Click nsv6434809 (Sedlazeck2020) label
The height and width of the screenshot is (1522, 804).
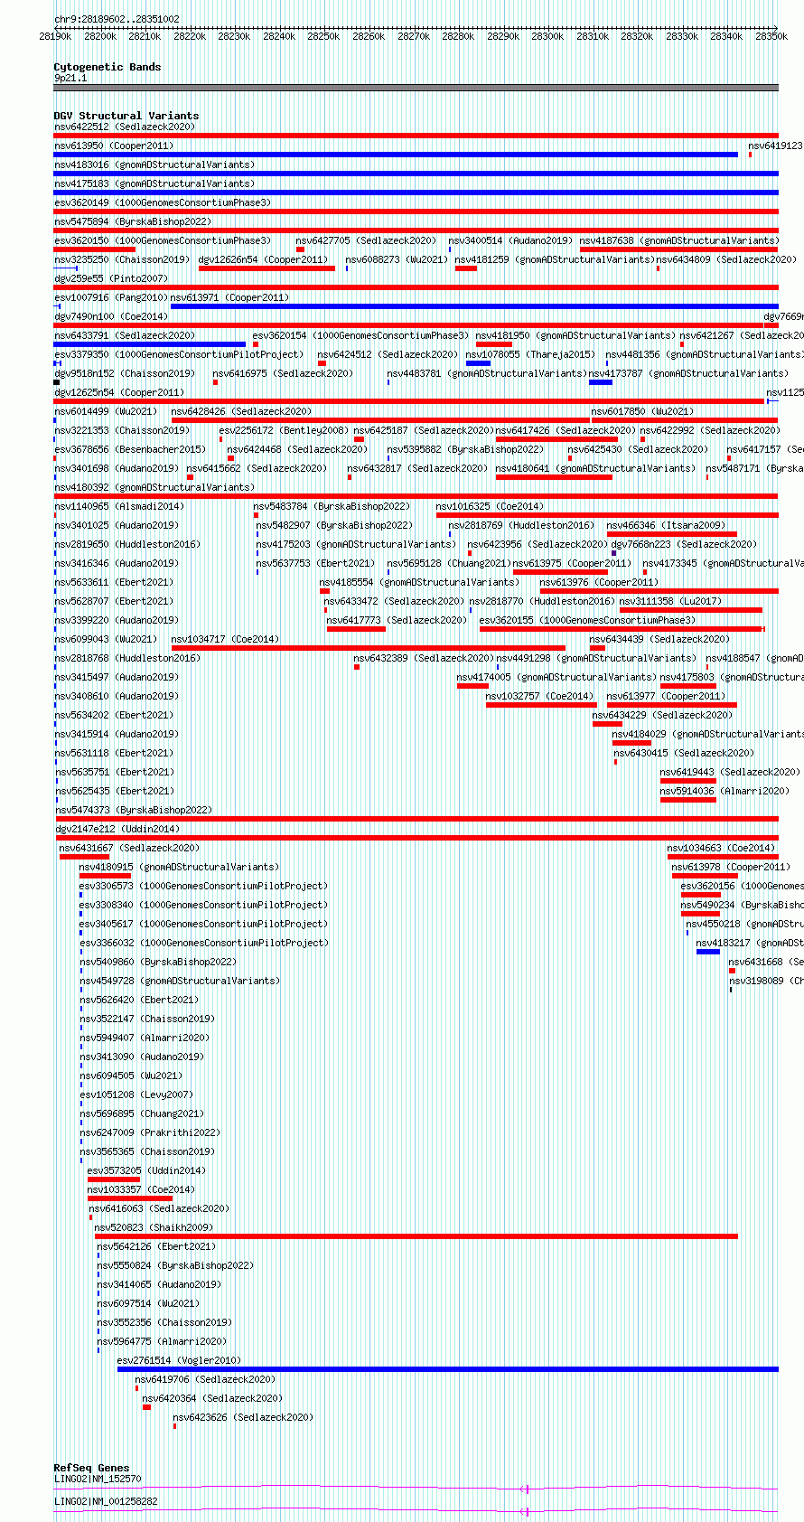coord(727,259)
